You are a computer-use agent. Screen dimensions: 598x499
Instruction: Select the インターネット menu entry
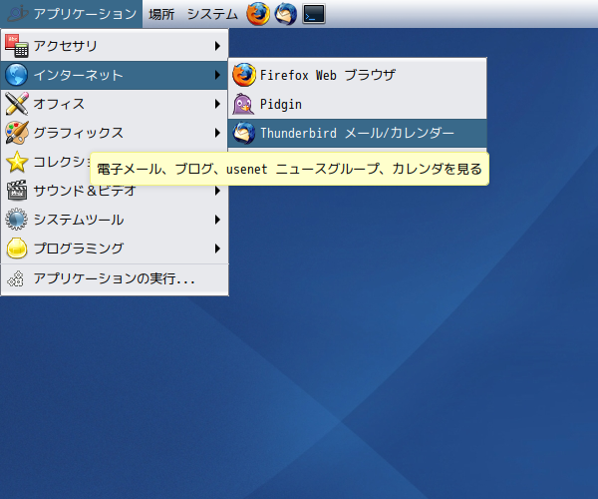point(115,75)
